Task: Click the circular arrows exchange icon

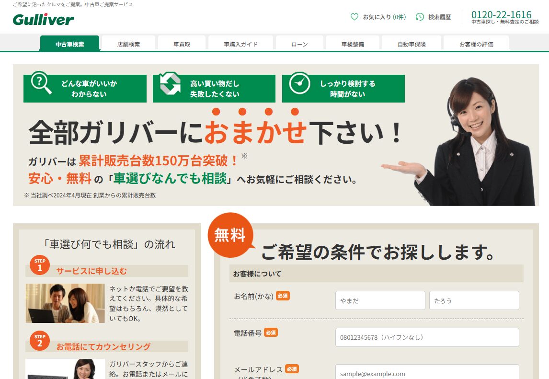Action: click(170, 83)
